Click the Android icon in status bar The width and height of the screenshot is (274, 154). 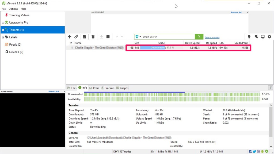pyautogui.click(x=262, y=151)
